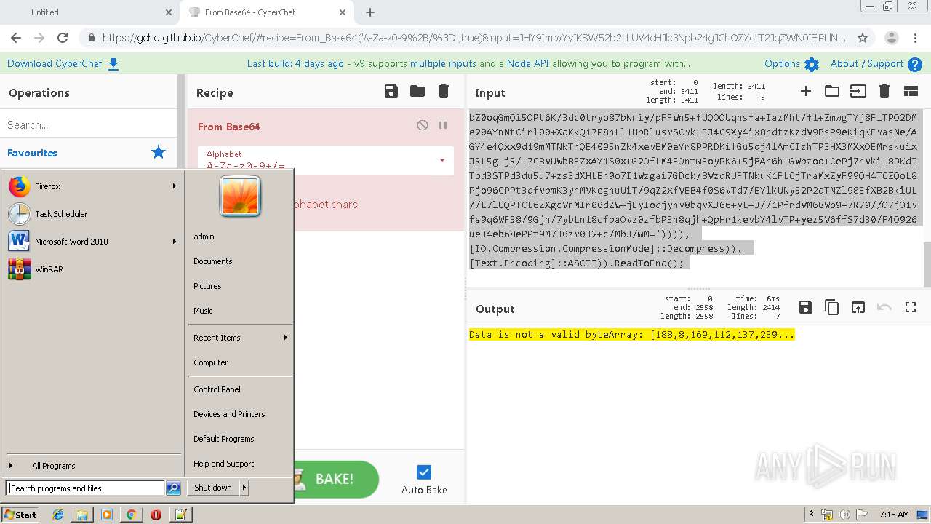
Task: Open About / Support
Action: 876,63
